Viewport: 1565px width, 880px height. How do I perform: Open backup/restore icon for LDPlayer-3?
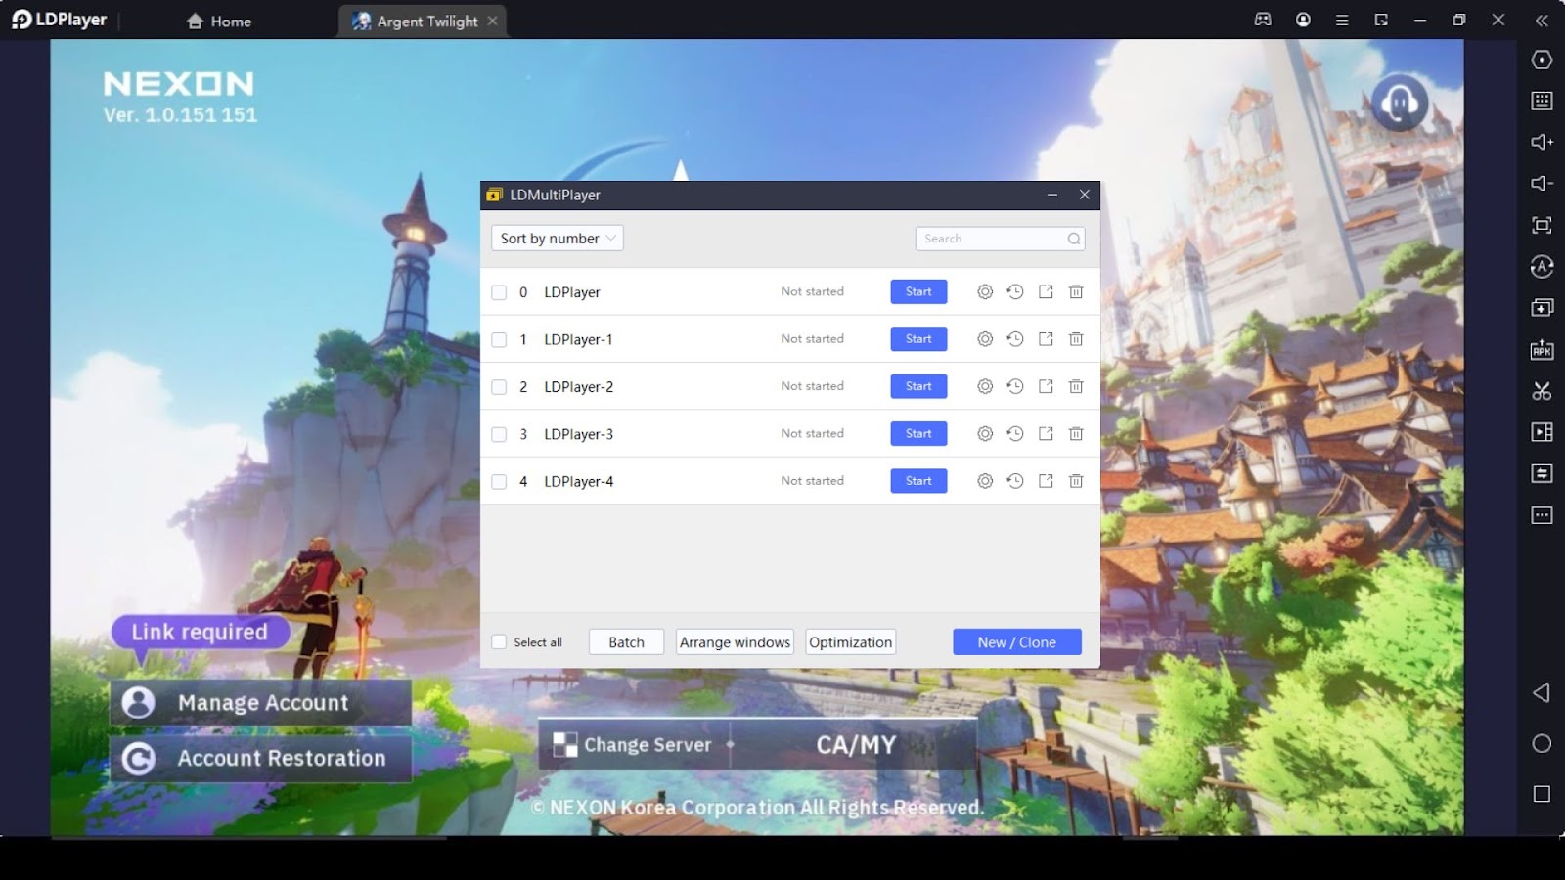click(x=1015, y=433)
